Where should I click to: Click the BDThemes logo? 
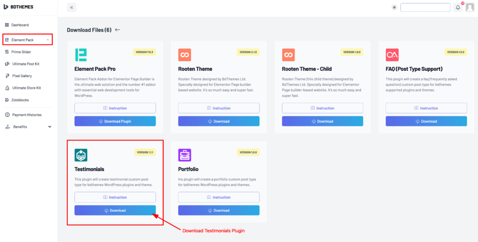[19, 7]
